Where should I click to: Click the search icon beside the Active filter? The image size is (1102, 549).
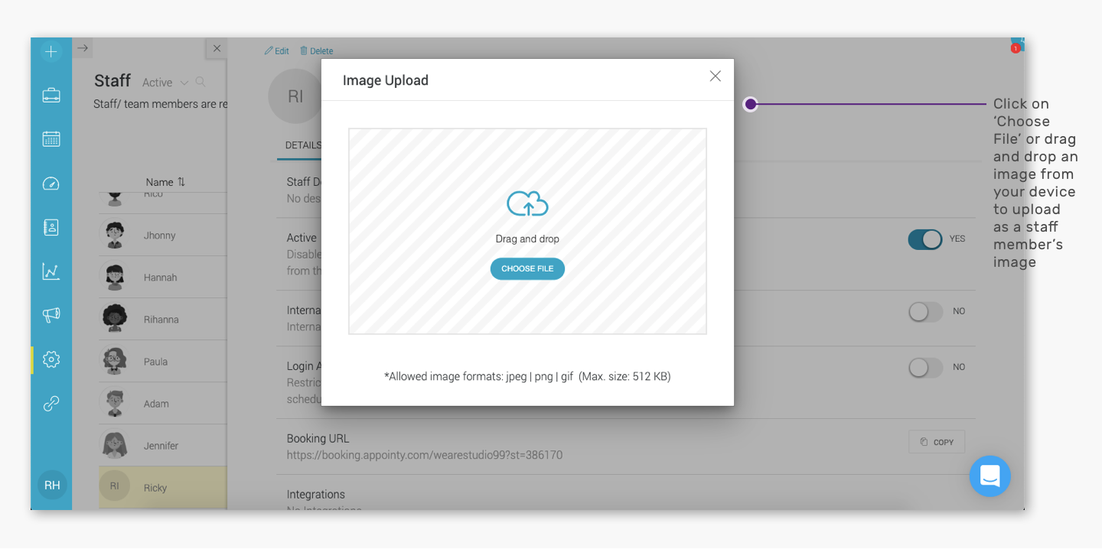click(x=201, y=82)
